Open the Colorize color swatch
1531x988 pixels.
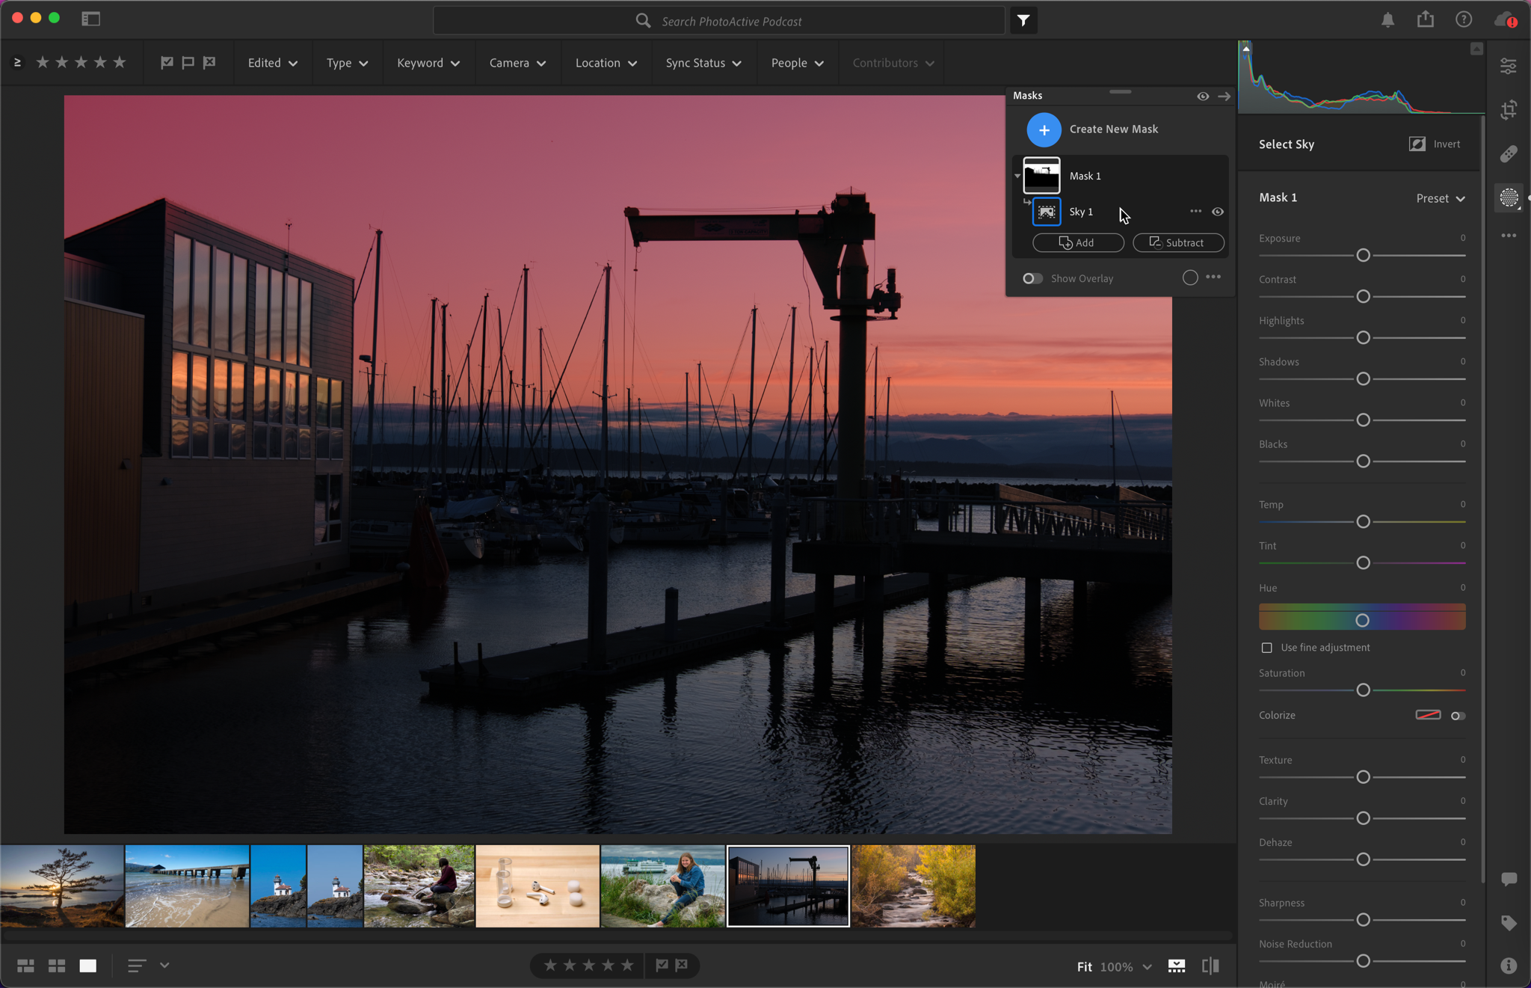click(x=1428, y=715)
